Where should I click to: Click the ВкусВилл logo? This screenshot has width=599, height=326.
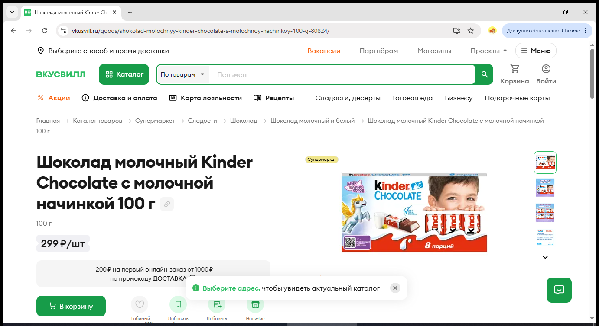click(x=61, y=74)
